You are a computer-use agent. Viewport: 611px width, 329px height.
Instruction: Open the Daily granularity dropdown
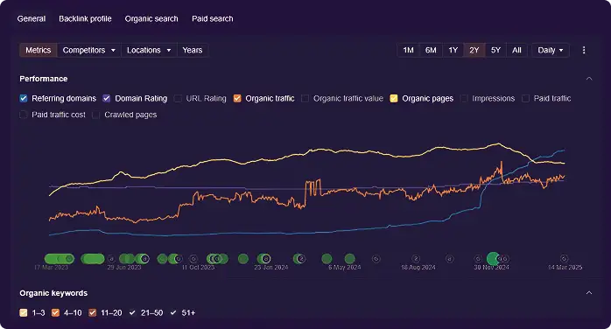click(x=550, y=50)
